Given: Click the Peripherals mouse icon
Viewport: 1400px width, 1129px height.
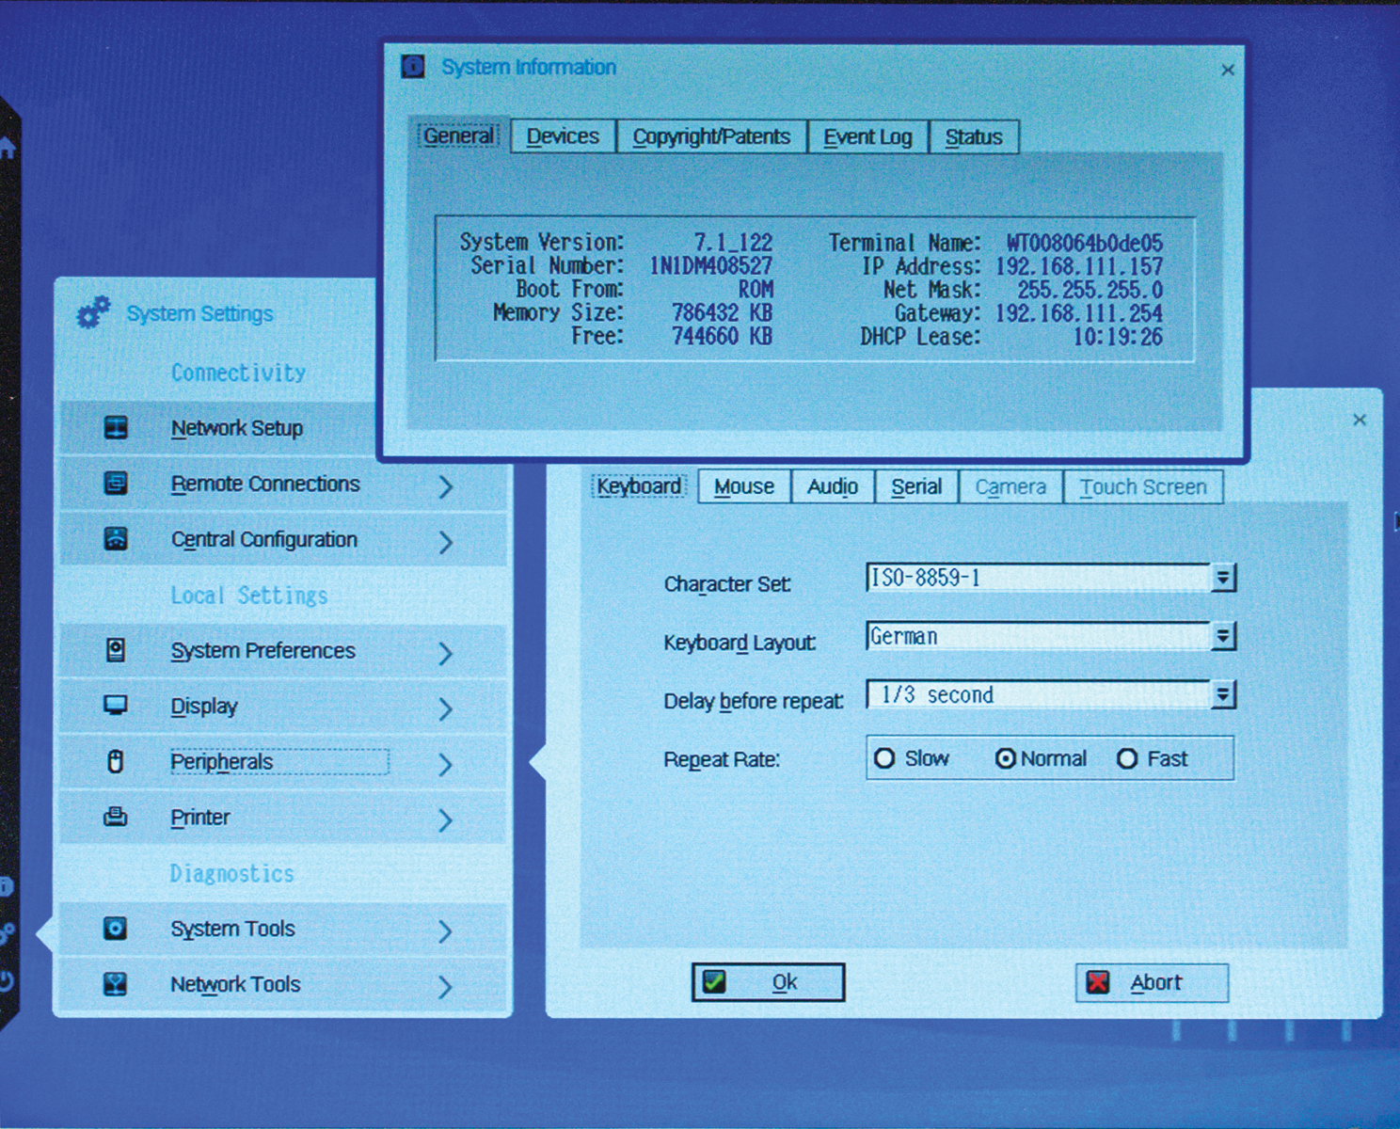Looking at the screenshot, I should 115,761.
